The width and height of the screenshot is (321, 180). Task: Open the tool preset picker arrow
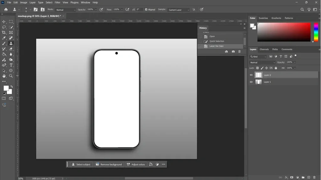(x=19, y=10)
